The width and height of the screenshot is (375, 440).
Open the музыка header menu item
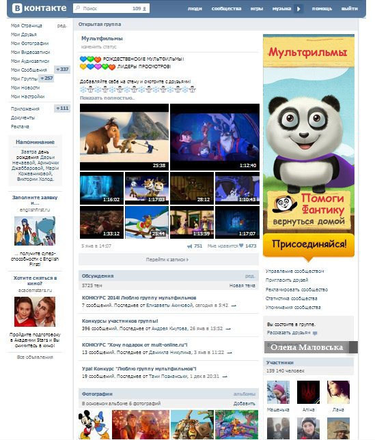tap(281, 9)
